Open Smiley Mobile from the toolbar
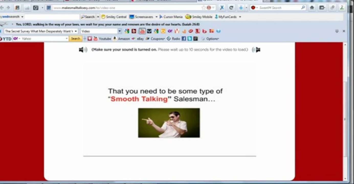 pos(199,17)
